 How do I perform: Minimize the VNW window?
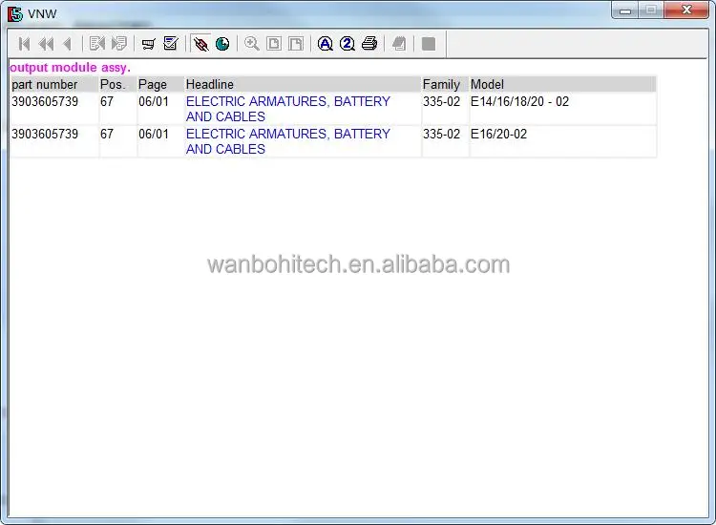[x=625, y=10]
